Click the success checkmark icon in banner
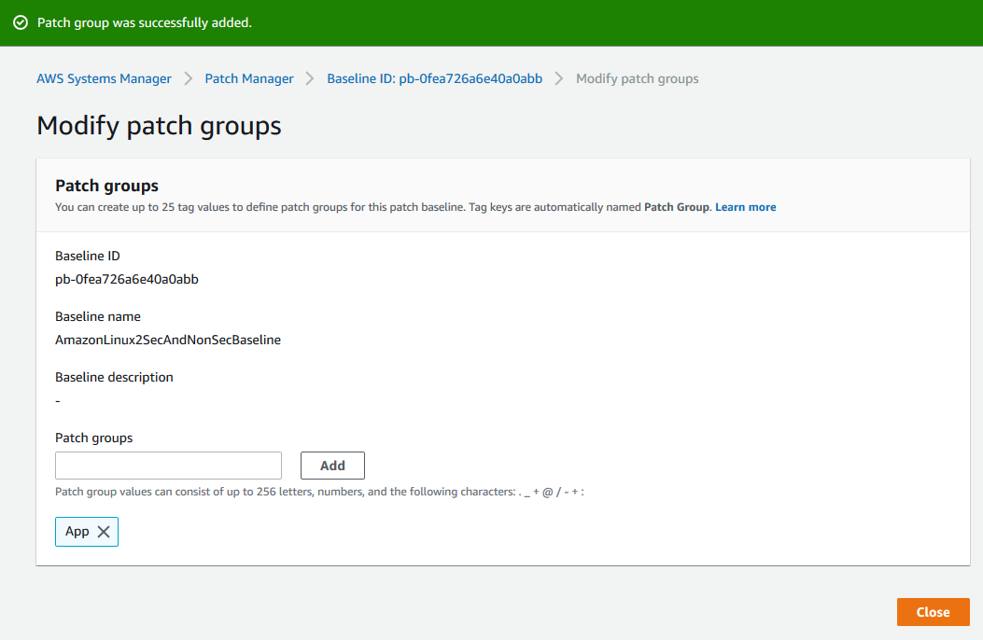Screen dimensions: 983x640 [x=21, y=22]
